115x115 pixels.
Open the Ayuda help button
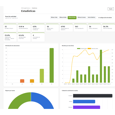coord(111,9)
